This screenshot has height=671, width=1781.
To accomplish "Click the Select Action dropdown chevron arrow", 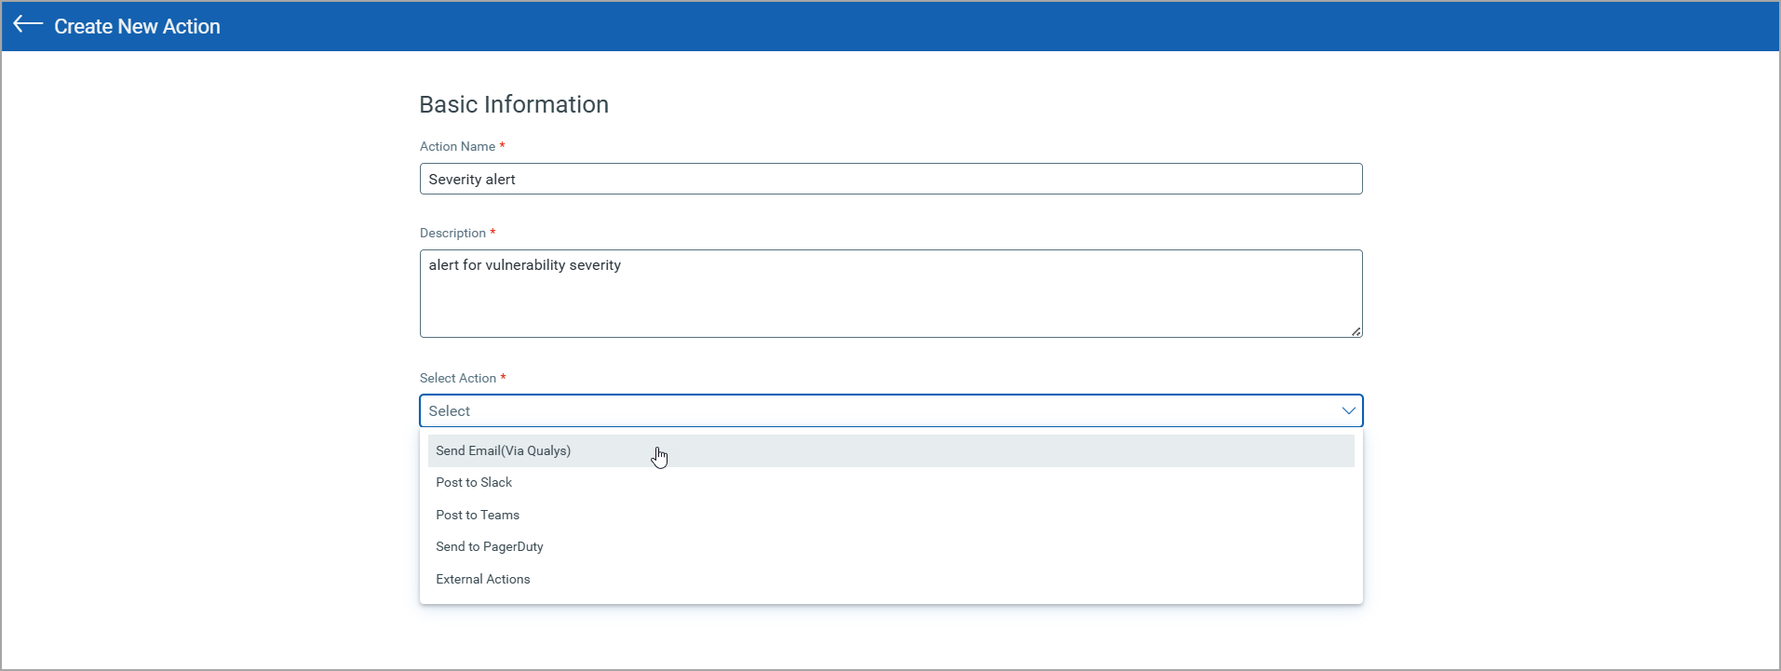I will [x=1348, y=410].
